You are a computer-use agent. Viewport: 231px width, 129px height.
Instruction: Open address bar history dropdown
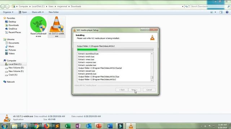183,6
